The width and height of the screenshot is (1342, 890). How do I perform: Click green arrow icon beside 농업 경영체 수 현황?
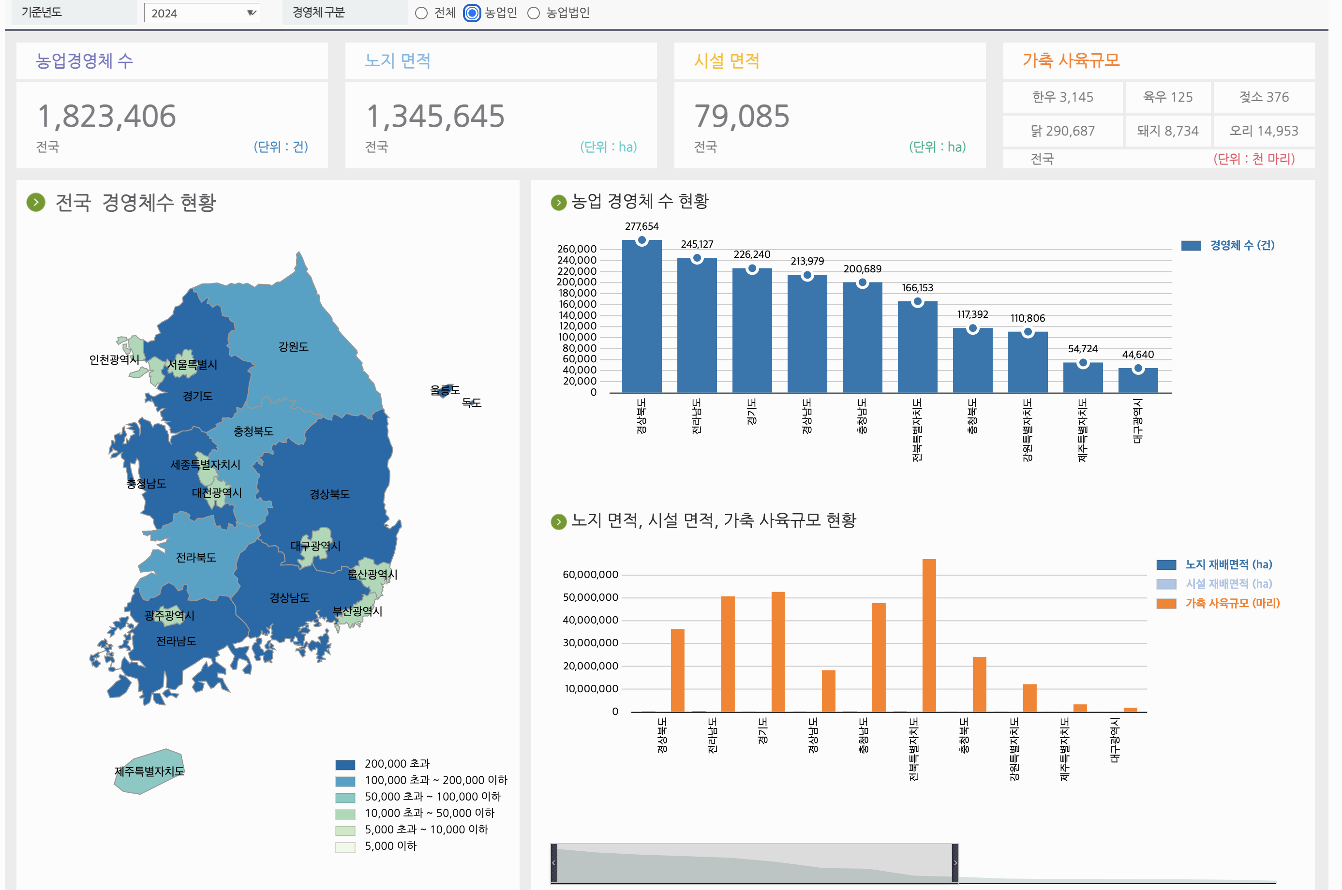pyautogui.click(x=559, y=202)
